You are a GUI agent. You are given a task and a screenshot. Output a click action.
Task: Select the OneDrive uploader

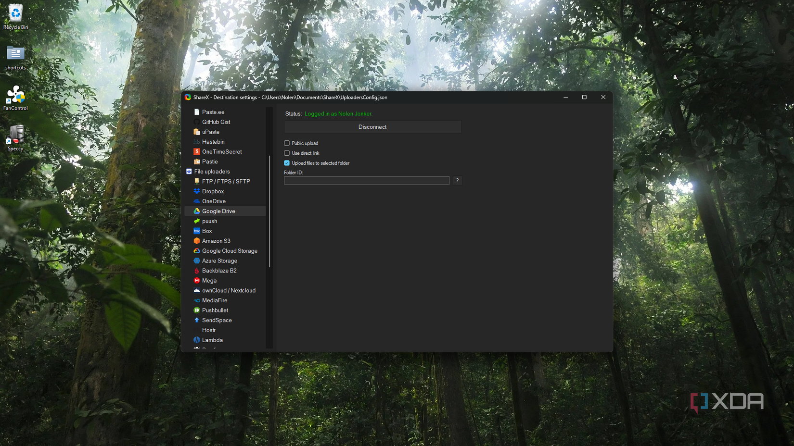coord(213,201)
